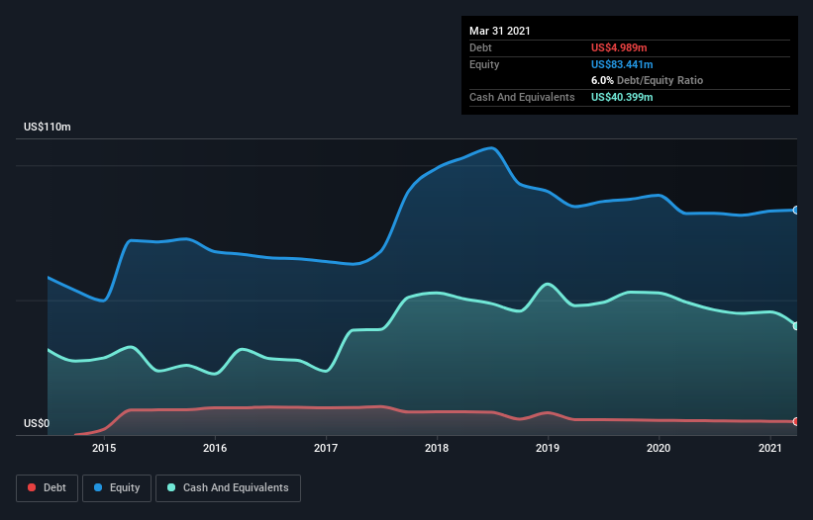Image resolution: width=813 pixels, height=520 pixels.
Task: Click the 2020 x-axis label
Action: tap(659, 448)
